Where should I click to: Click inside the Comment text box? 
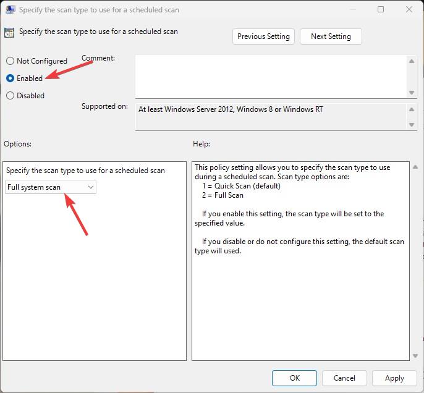coord(271,77)
